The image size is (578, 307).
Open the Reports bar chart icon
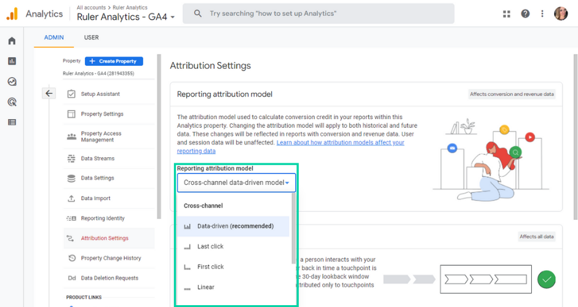click(12, 61)
